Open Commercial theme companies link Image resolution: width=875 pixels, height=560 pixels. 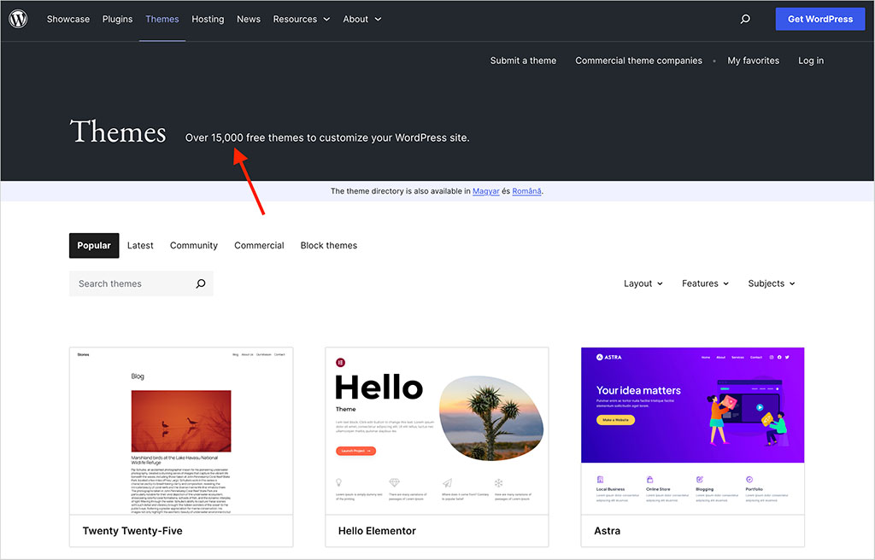638,61
